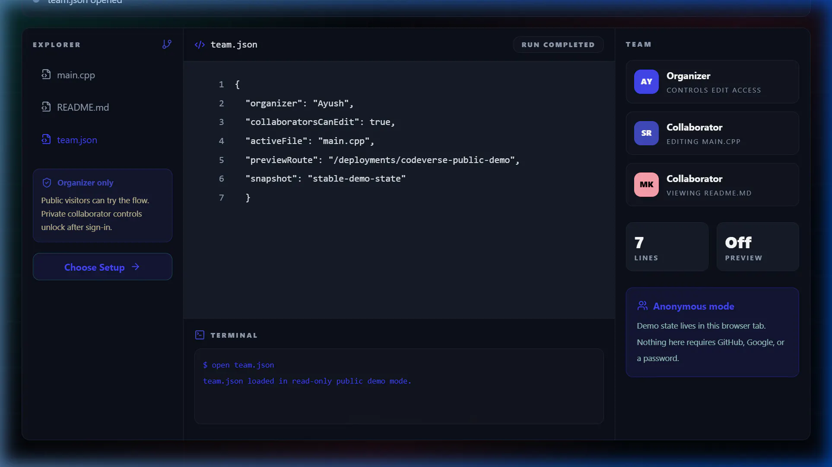Select the Organizer team card

[x=712, y=82]
